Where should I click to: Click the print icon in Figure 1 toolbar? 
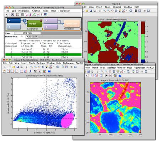click(95, 11)
